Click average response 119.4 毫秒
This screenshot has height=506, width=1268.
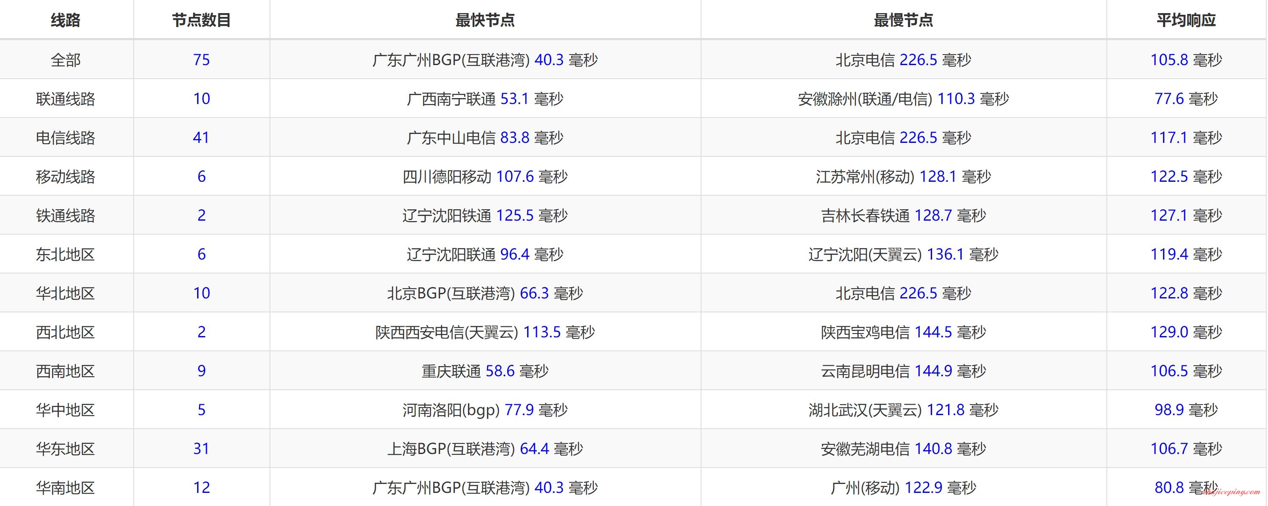(x=1186, y=254)
